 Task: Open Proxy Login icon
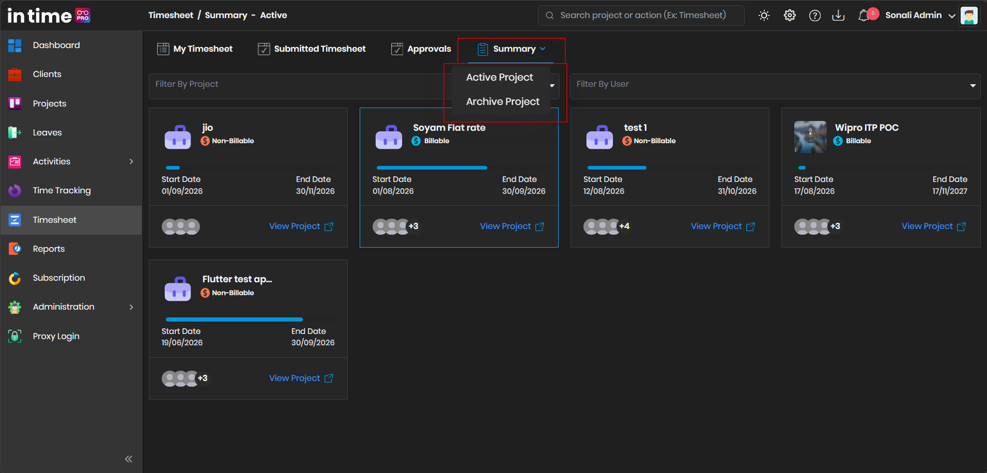pos(15,336)
